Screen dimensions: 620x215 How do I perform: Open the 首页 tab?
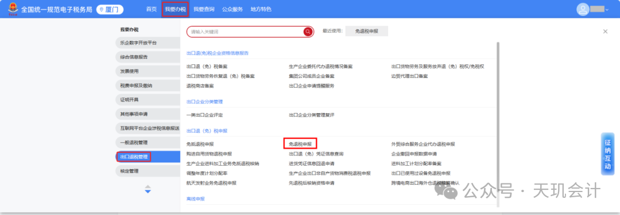(x=151, y=9)
